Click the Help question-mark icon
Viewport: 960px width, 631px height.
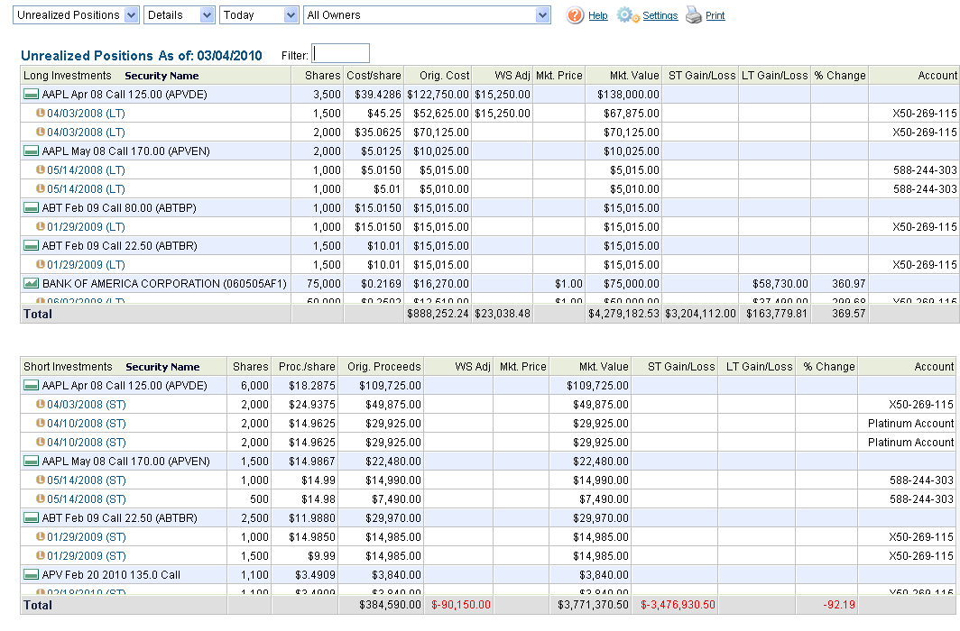click(x=575, y=15)
